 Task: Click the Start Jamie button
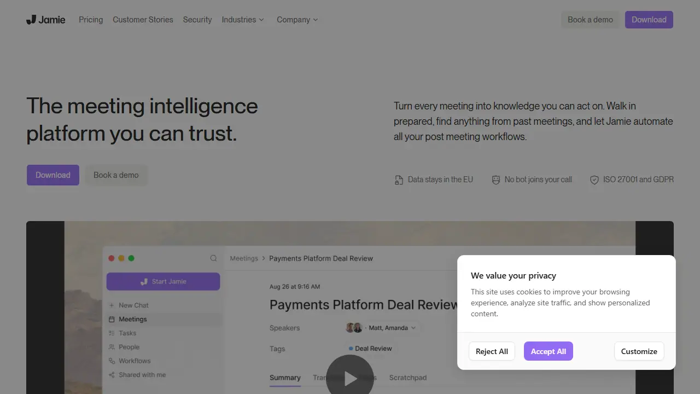(x=163, y=281)
